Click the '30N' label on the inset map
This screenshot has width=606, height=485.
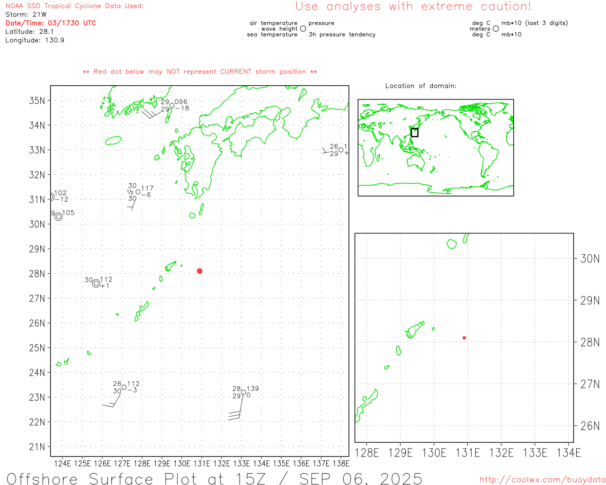[590, 259]
